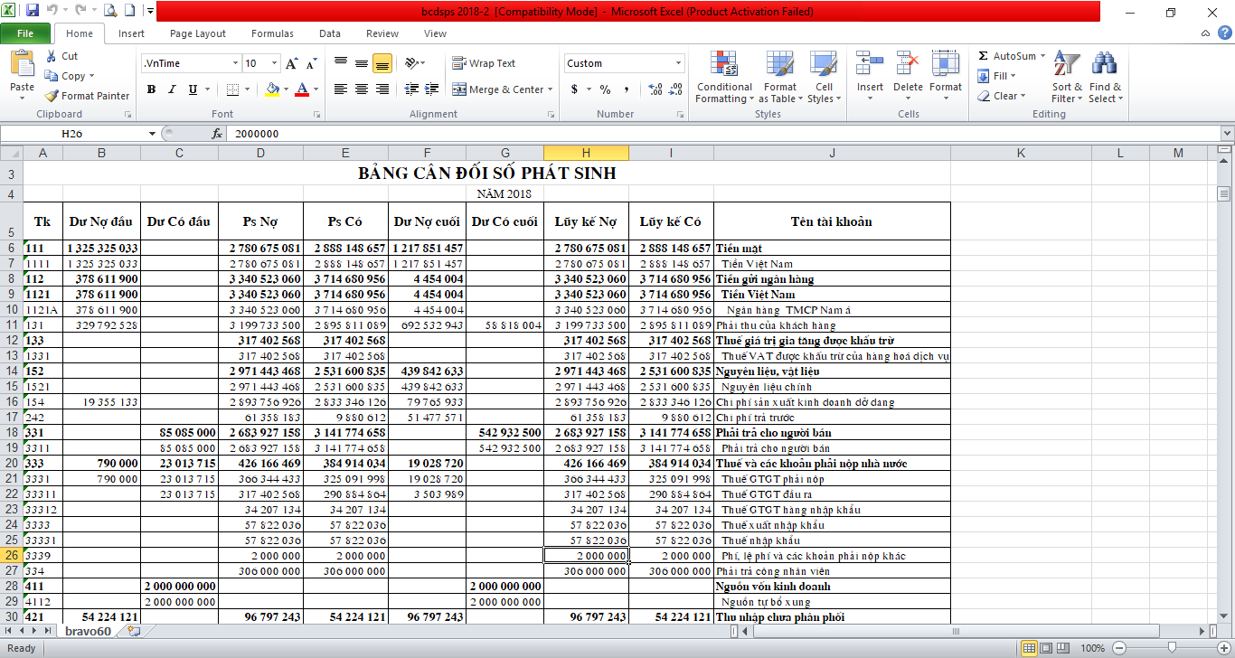Set Middle Align vertical alignment
This screenshot has width=1235, height=658.
[362, 63]
